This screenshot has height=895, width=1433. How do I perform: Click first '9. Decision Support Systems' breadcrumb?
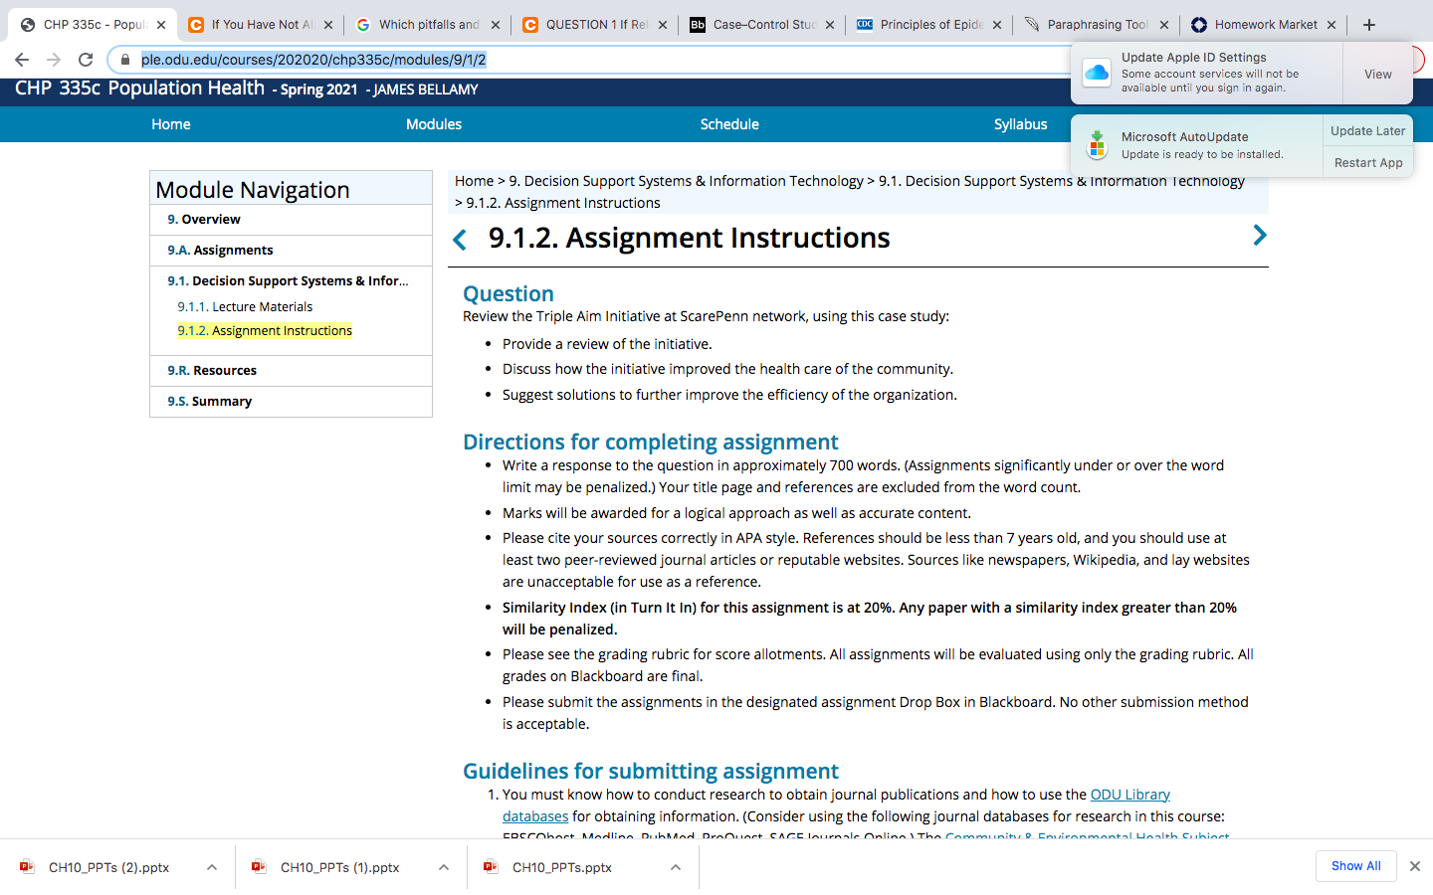[x=686, y=181]
